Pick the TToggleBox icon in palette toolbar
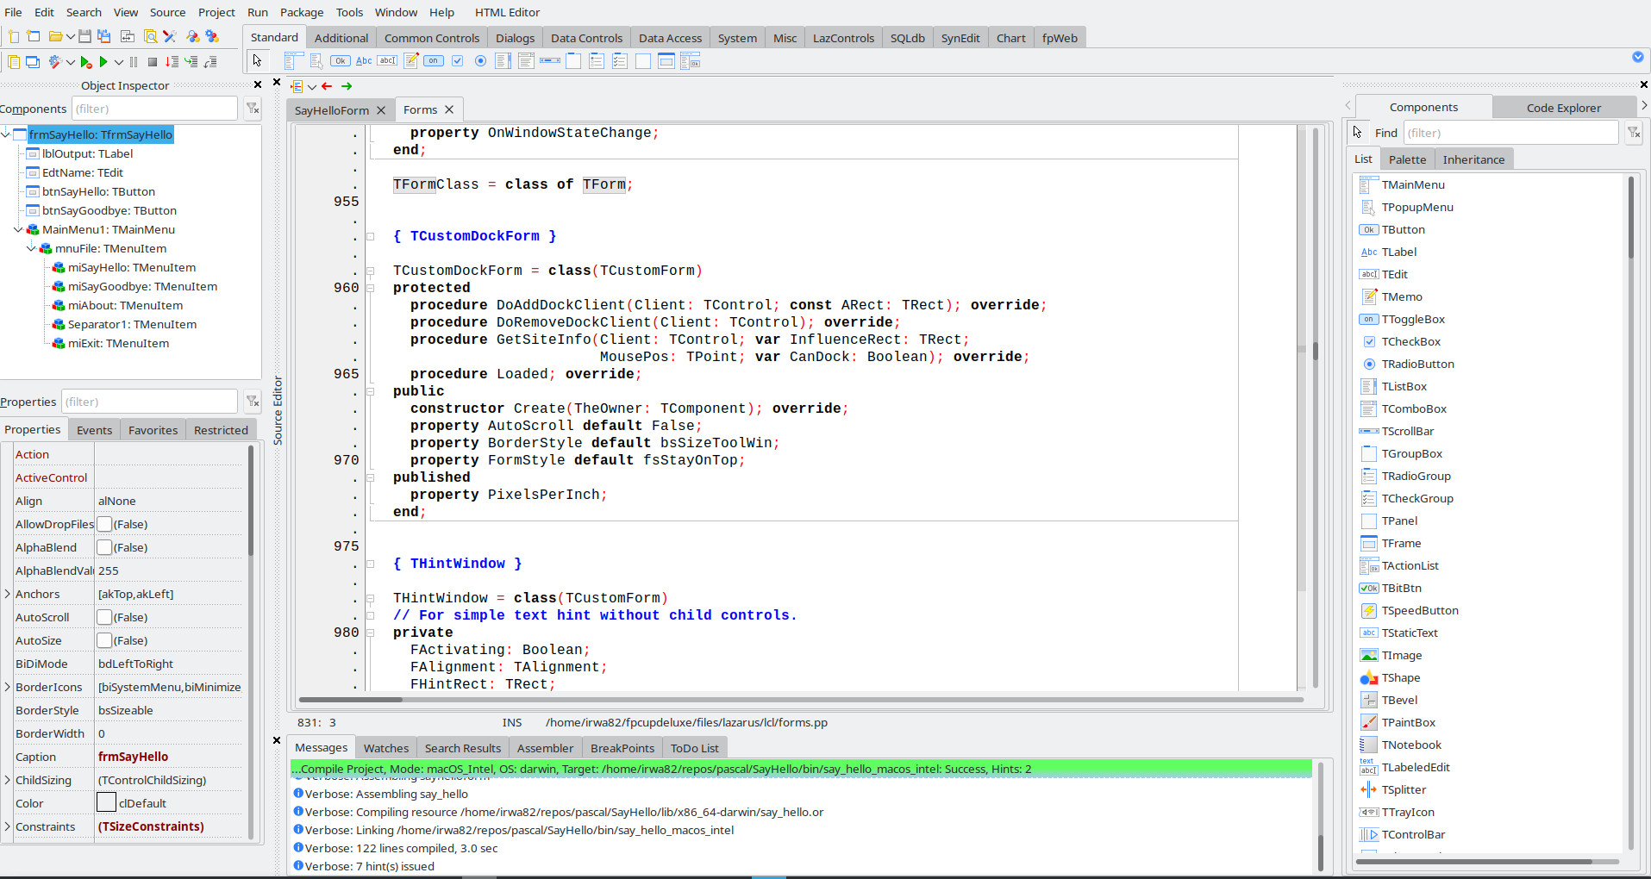The height and width of the screenshot is (879, 1651). 434,60
